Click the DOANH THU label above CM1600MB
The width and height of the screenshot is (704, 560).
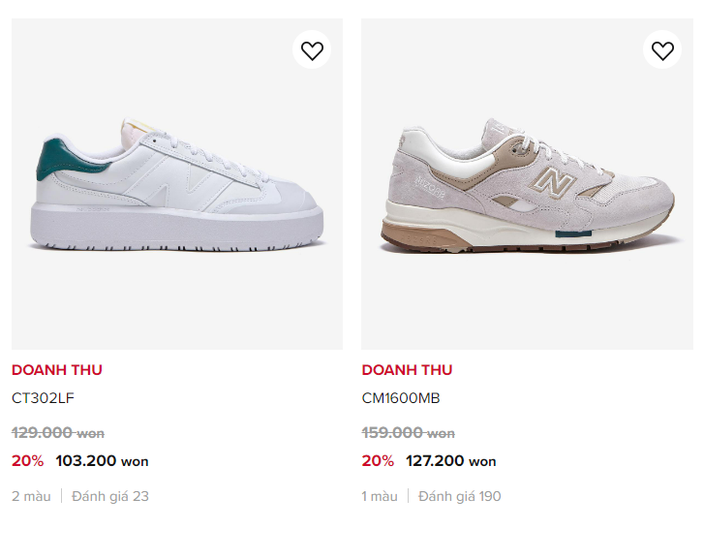click(x=407, y=369)
